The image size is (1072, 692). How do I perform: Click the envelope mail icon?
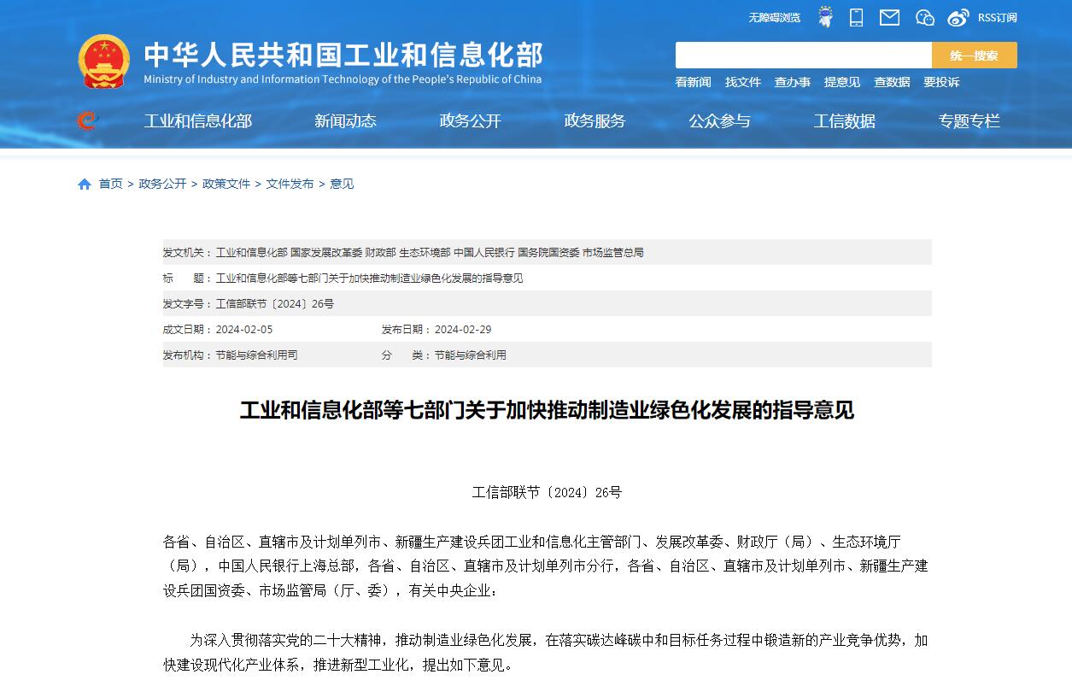point(889,17)
